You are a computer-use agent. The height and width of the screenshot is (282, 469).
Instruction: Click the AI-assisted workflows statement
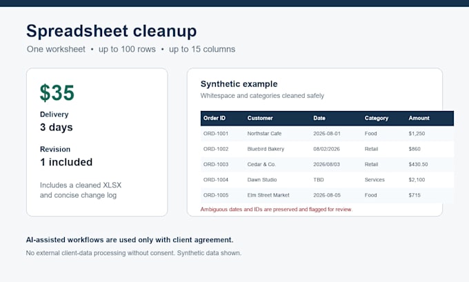[130, 240]
